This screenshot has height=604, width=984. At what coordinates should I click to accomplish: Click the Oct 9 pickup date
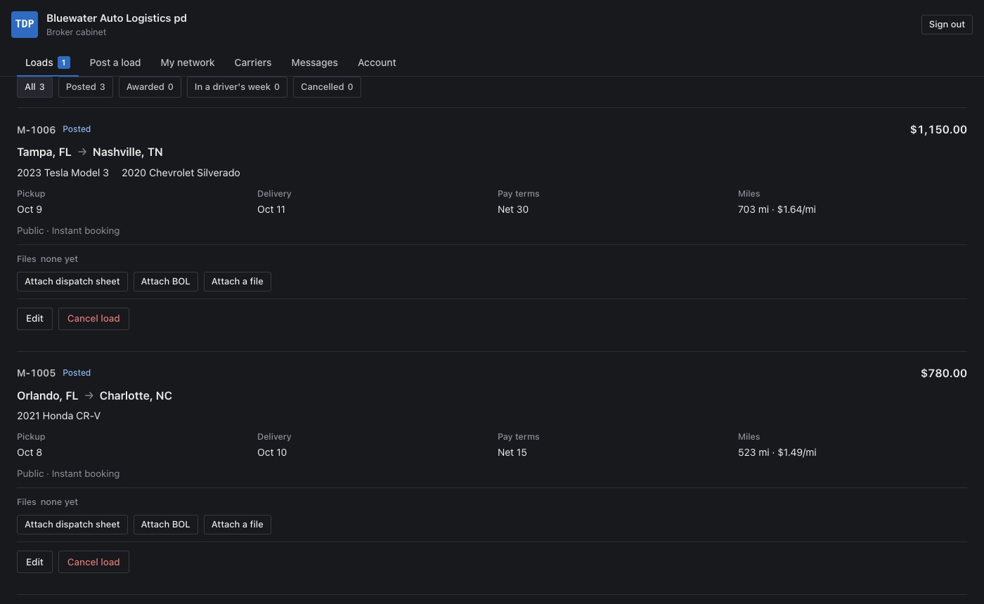pyautogui.click(x=30, y=209)
